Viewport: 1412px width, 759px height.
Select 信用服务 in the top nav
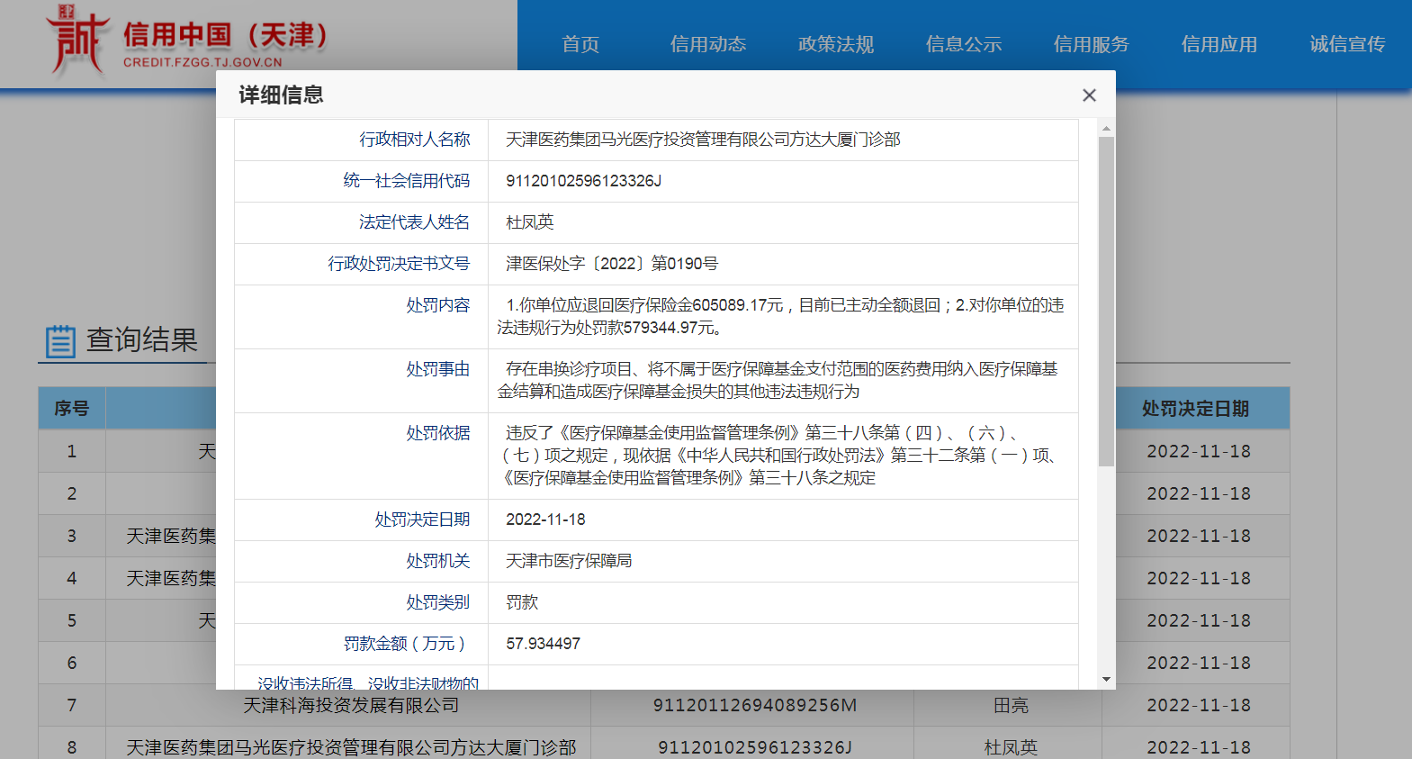coord(1092,44)
